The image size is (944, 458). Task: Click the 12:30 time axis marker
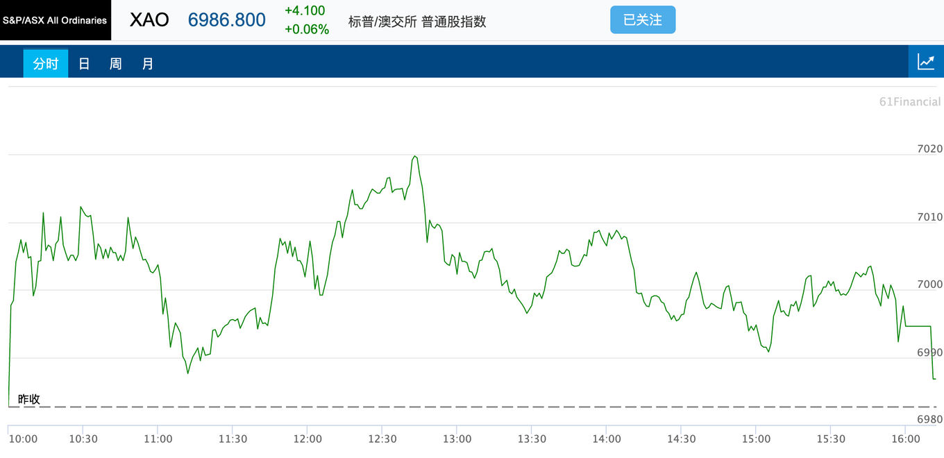382,439
